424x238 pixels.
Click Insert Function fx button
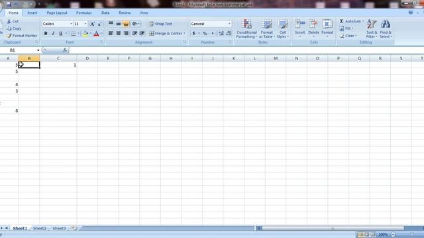point(65,50)
